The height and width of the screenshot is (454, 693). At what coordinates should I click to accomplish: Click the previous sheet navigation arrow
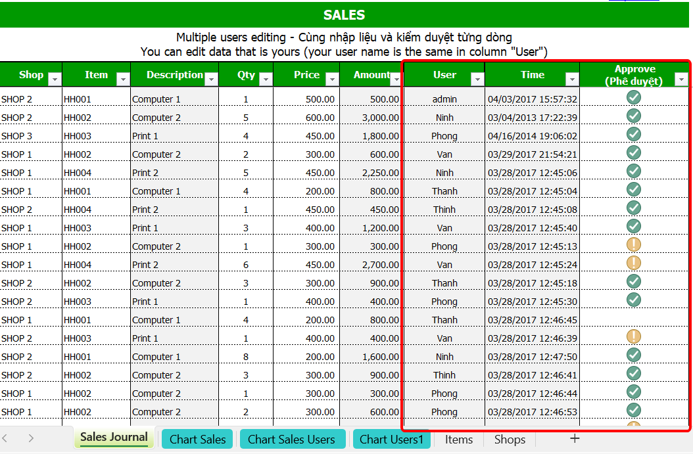pos(5,439)
